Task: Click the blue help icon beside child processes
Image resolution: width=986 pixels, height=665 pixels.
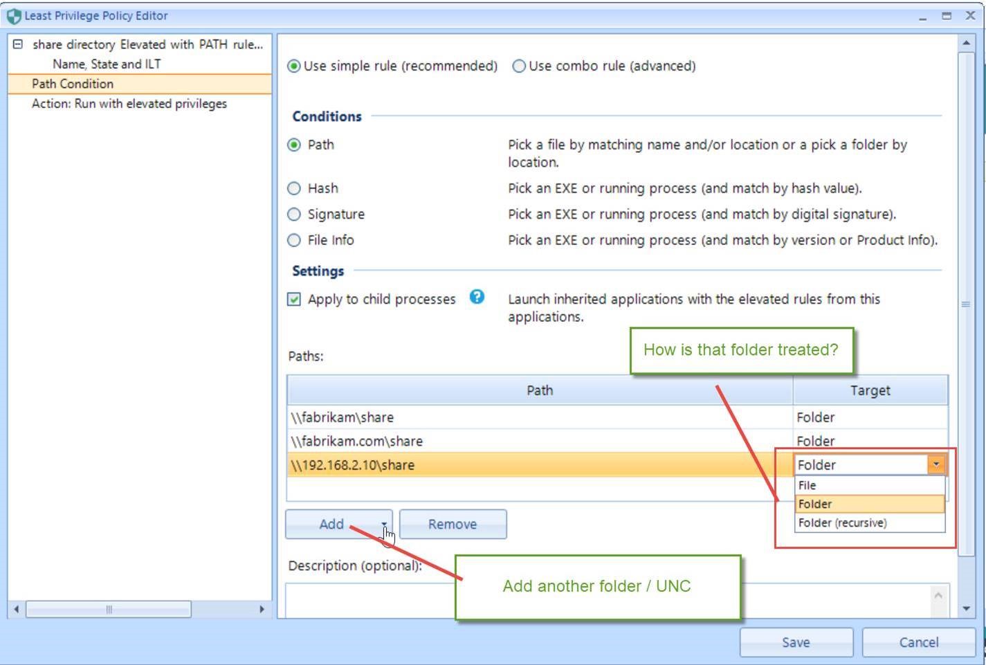Action: (477, 297)
